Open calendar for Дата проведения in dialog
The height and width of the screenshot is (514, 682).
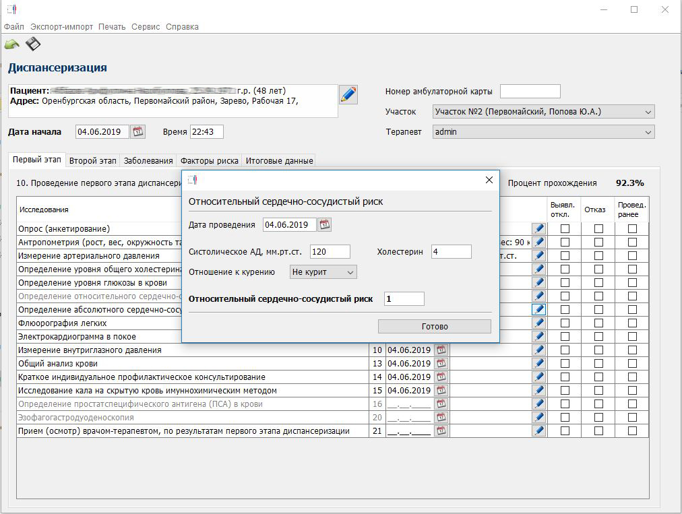324,225
